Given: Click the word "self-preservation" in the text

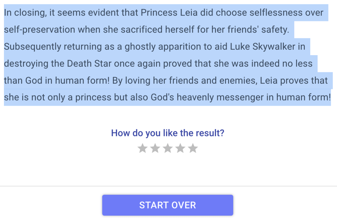Looking at the screenshot, I should point(39,30).
